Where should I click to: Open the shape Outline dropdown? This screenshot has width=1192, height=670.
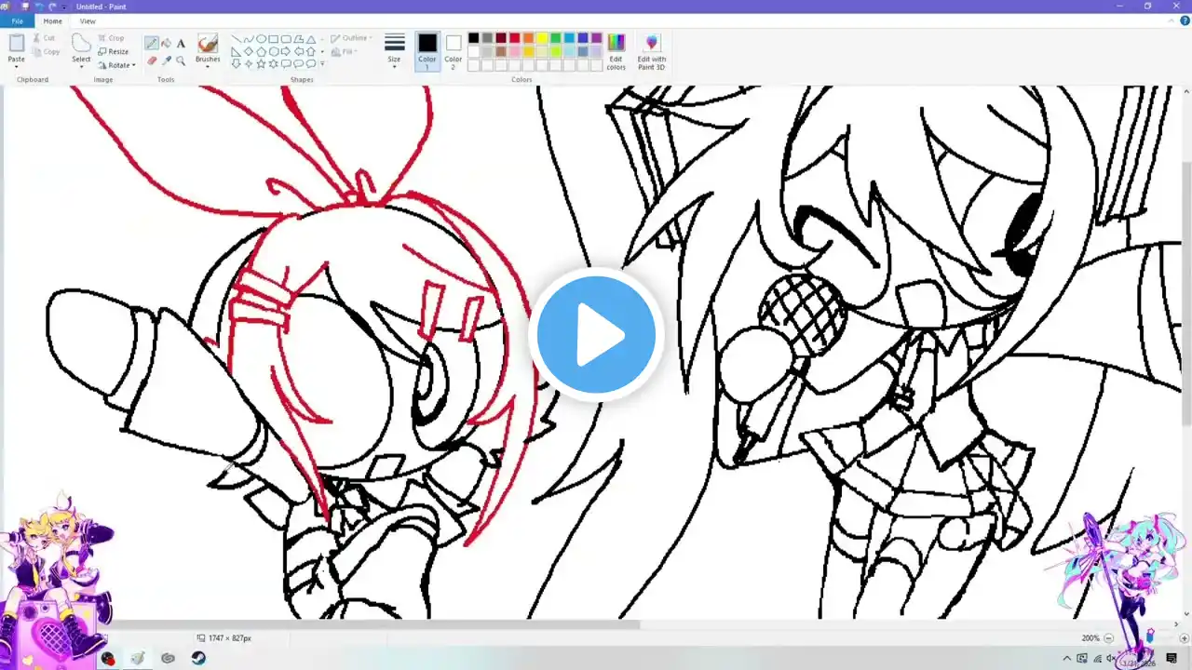tap(350, 38)
